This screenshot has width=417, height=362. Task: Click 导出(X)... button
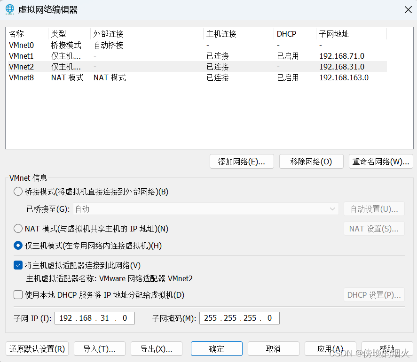pyautogui.click(x=157, y=349)
